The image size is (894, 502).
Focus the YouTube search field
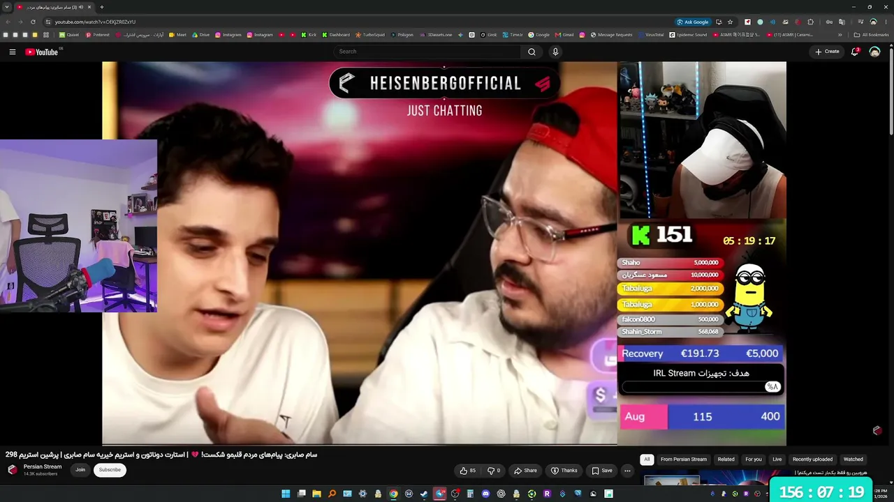coord(427,52)
